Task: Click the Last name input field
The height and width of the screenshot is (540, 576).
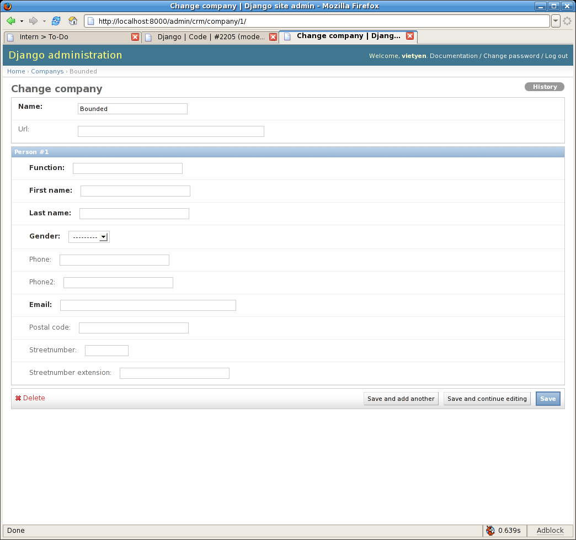Action: (134, 214)
